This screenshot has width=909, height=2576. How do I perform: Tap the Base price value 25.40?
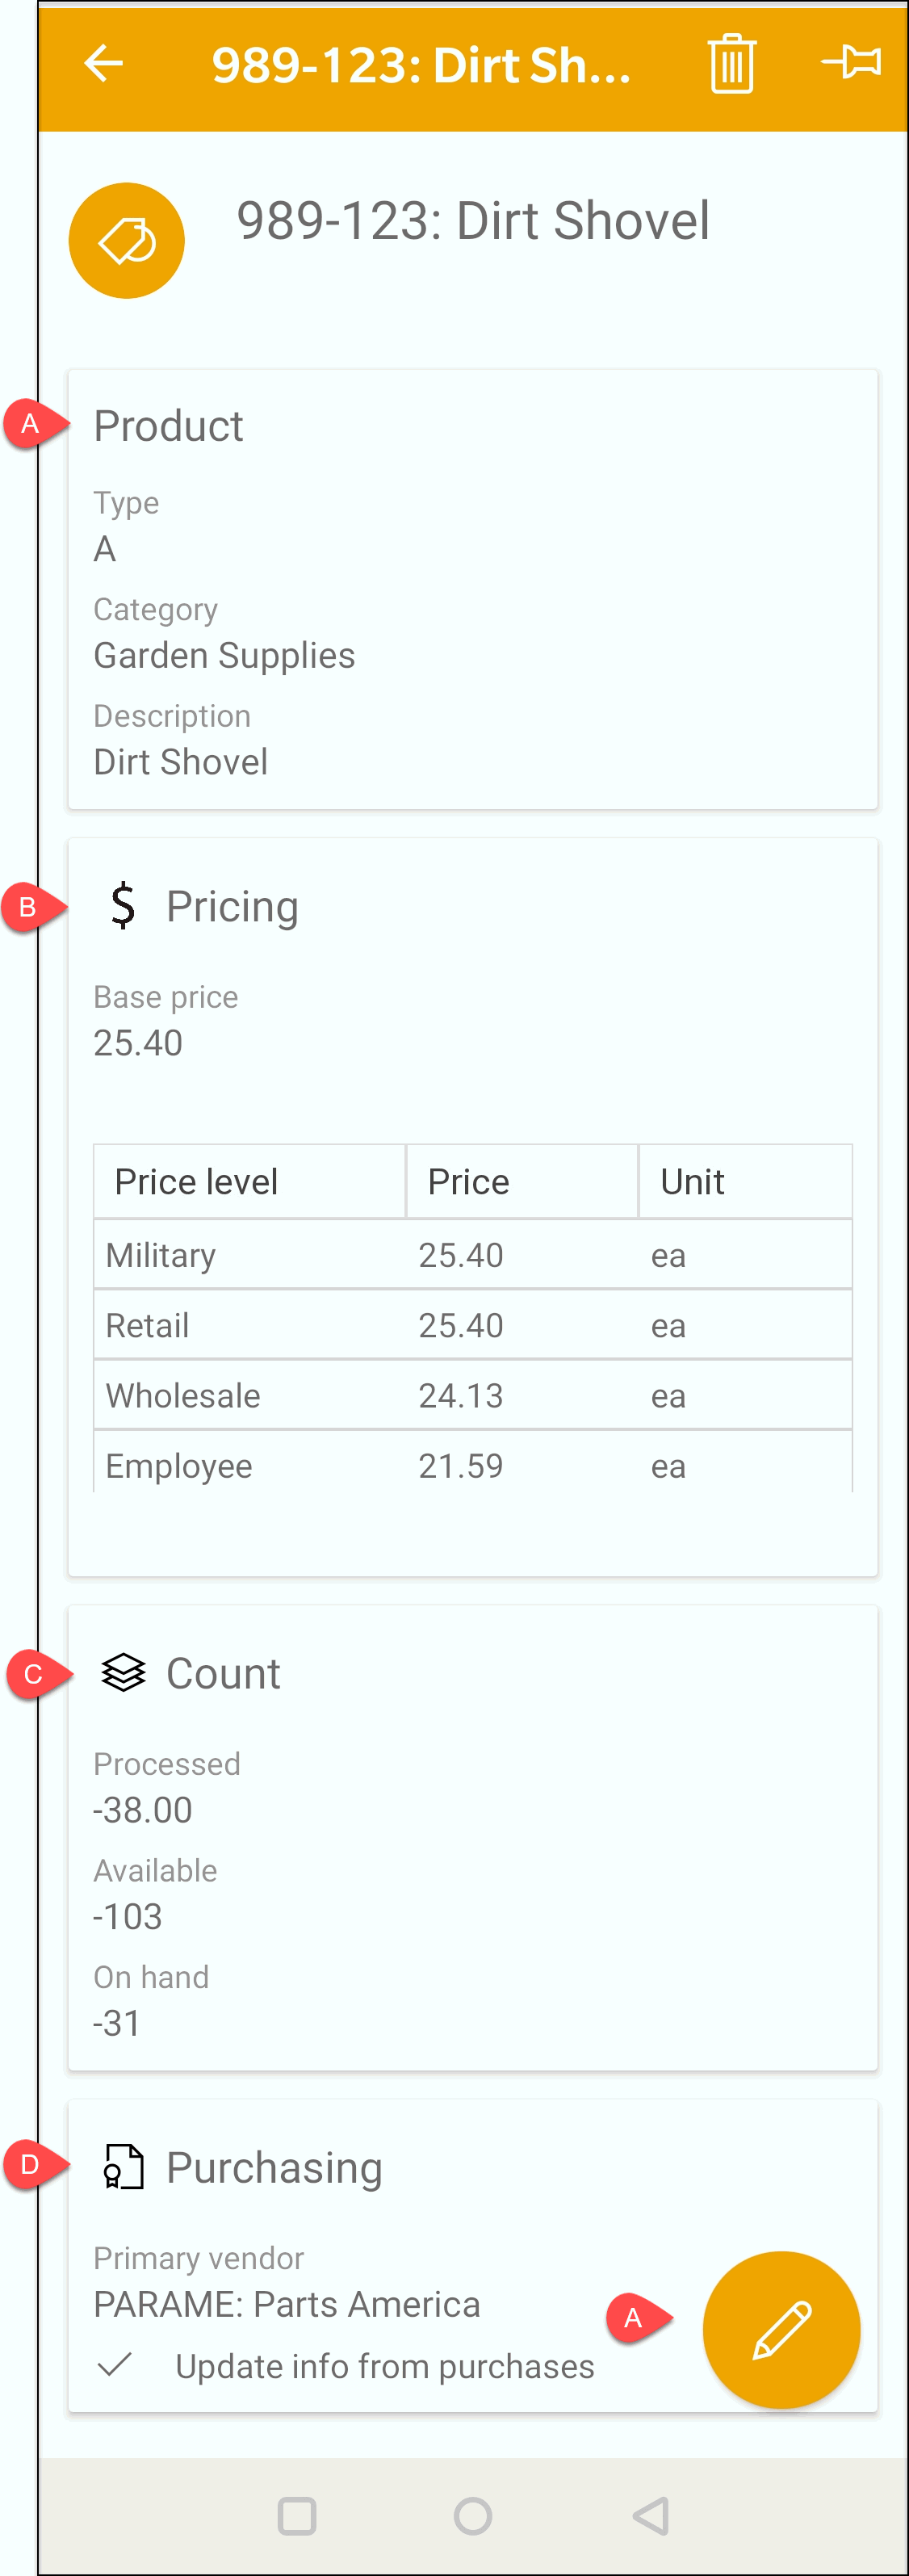point(138,1043)
